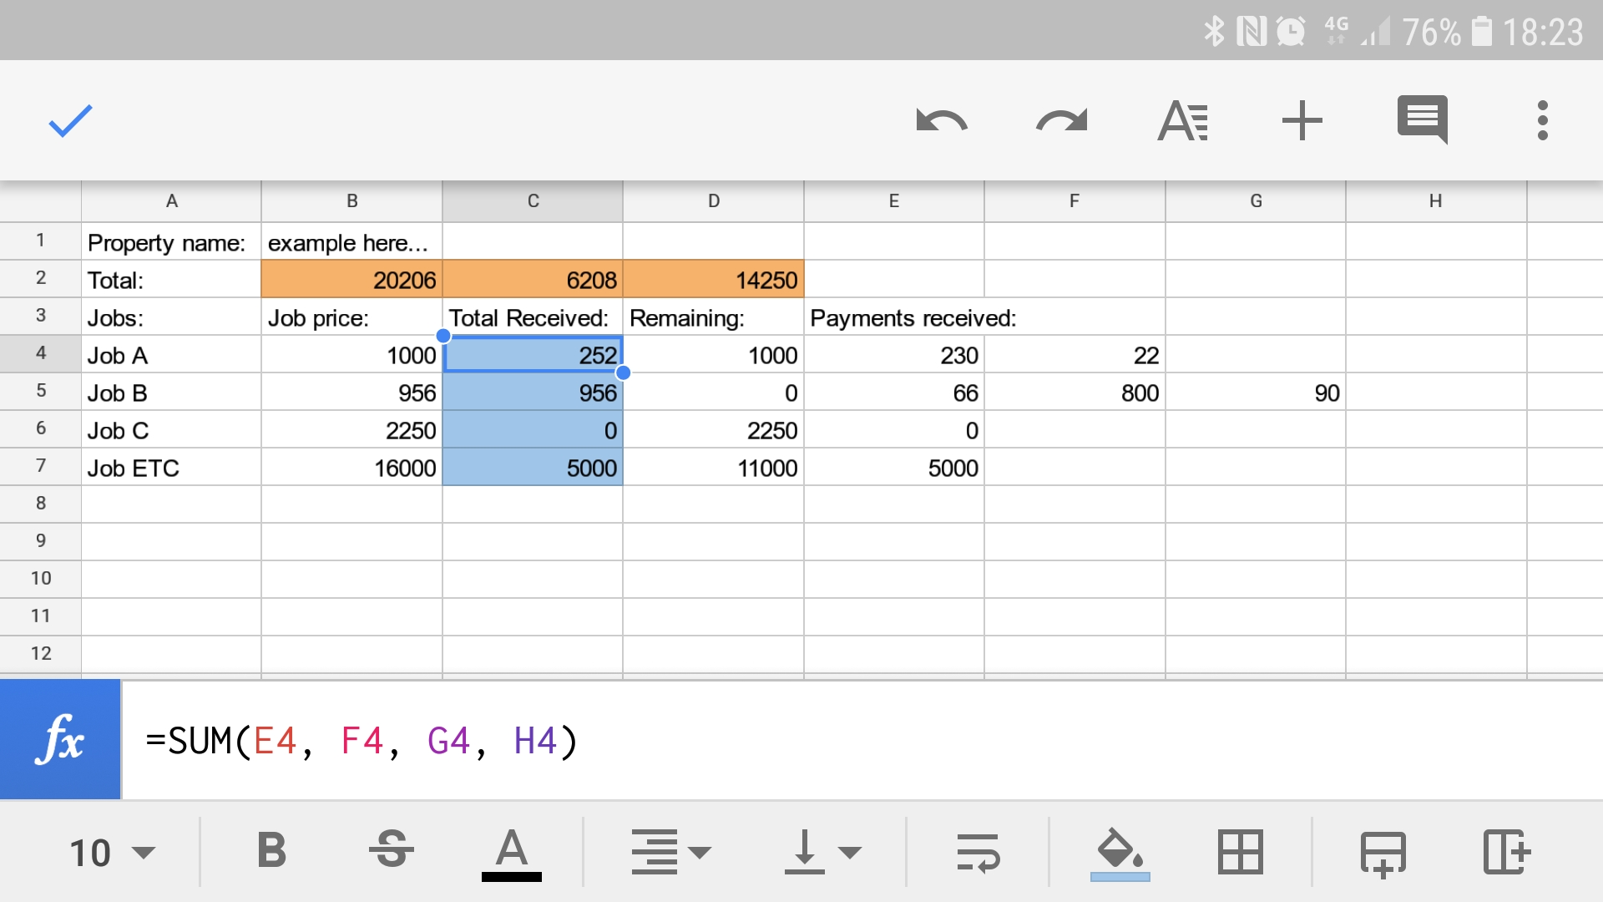This screenshot has height=902, width=1603.
Task: Open the text formatting options
Action: [x=1182, y=121]
